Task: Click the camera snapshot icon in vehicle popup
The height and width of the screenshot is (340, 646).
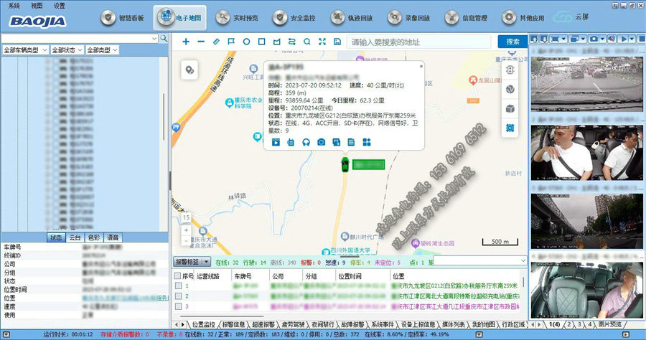Action: pyautogui.click(x=321, y=142)
